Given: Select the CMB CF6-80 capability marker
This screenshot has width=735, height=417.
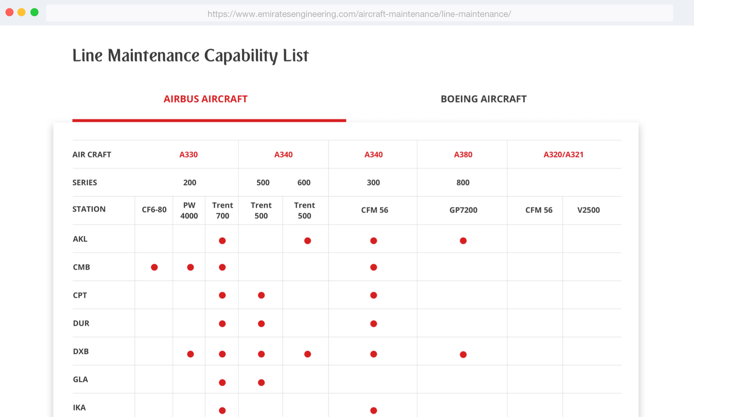Looking at the screenshot, I should click(154, 267).
